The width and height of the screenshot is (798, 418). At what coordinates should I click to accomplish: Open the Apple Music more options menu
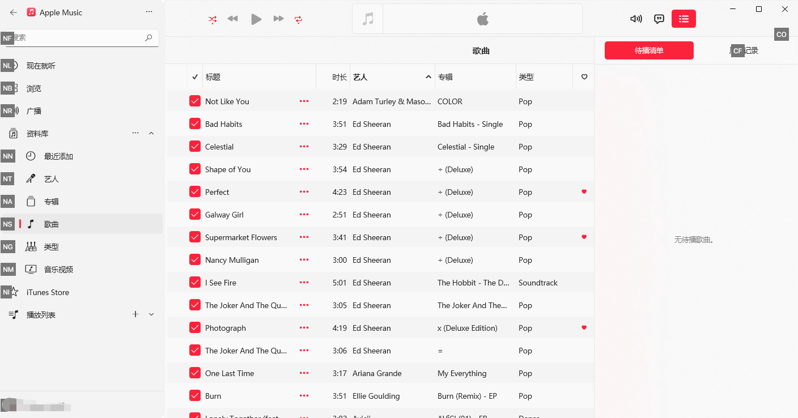pyautogui.click(x=149, y=12)
